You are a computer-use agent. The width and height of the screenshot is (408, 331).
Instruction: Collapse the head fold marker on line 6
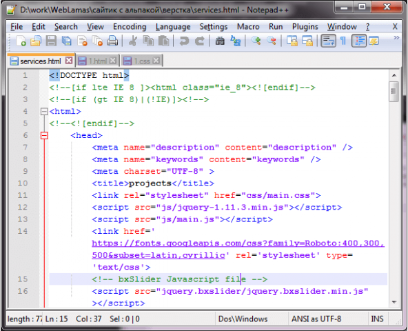[44, 135]
